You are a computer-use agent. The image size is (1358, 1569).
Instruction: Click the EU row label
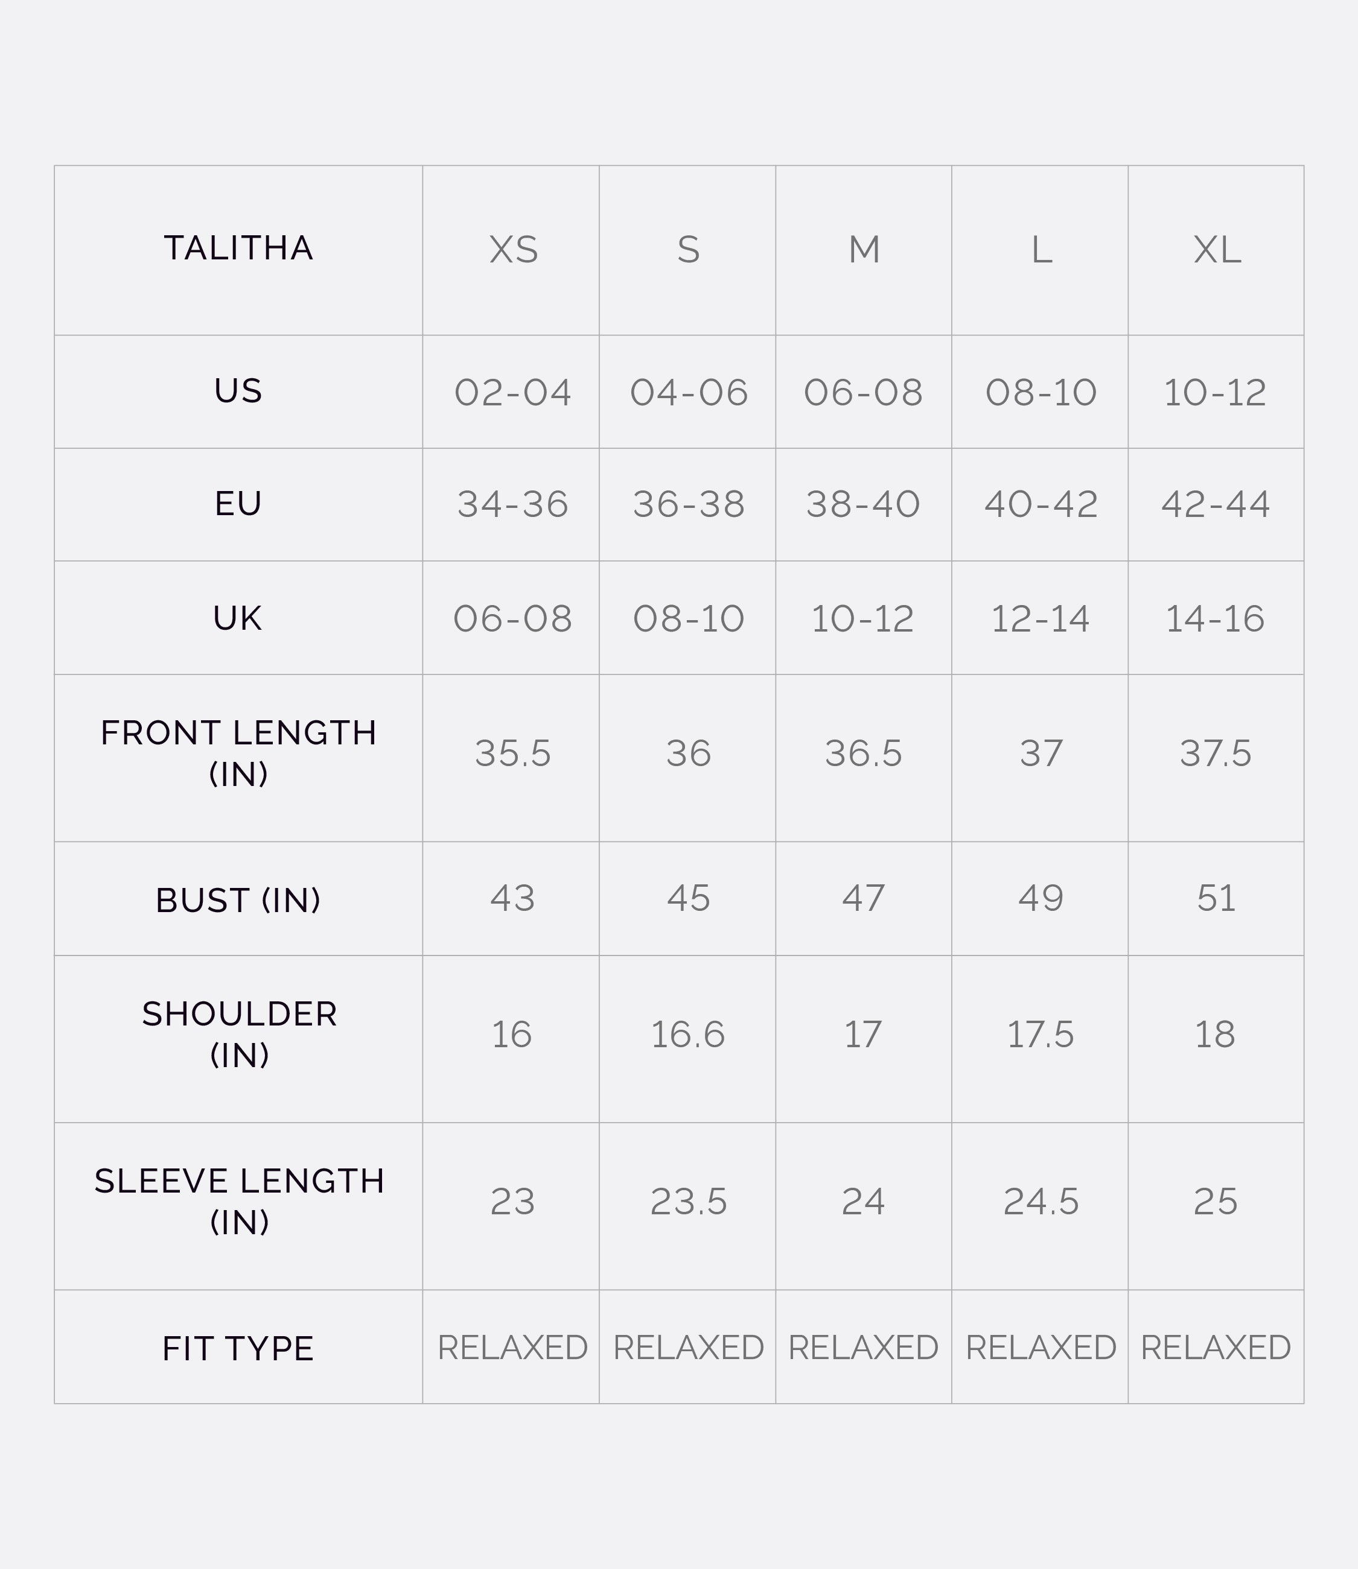click(x=238, y=504)
